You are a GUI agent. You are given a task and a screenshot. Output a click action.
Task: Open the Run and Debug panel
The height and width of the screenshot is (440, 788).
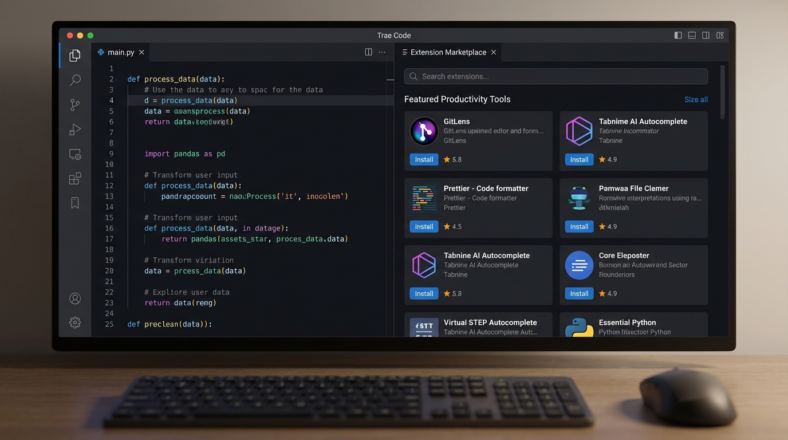[x=74, y=129]
